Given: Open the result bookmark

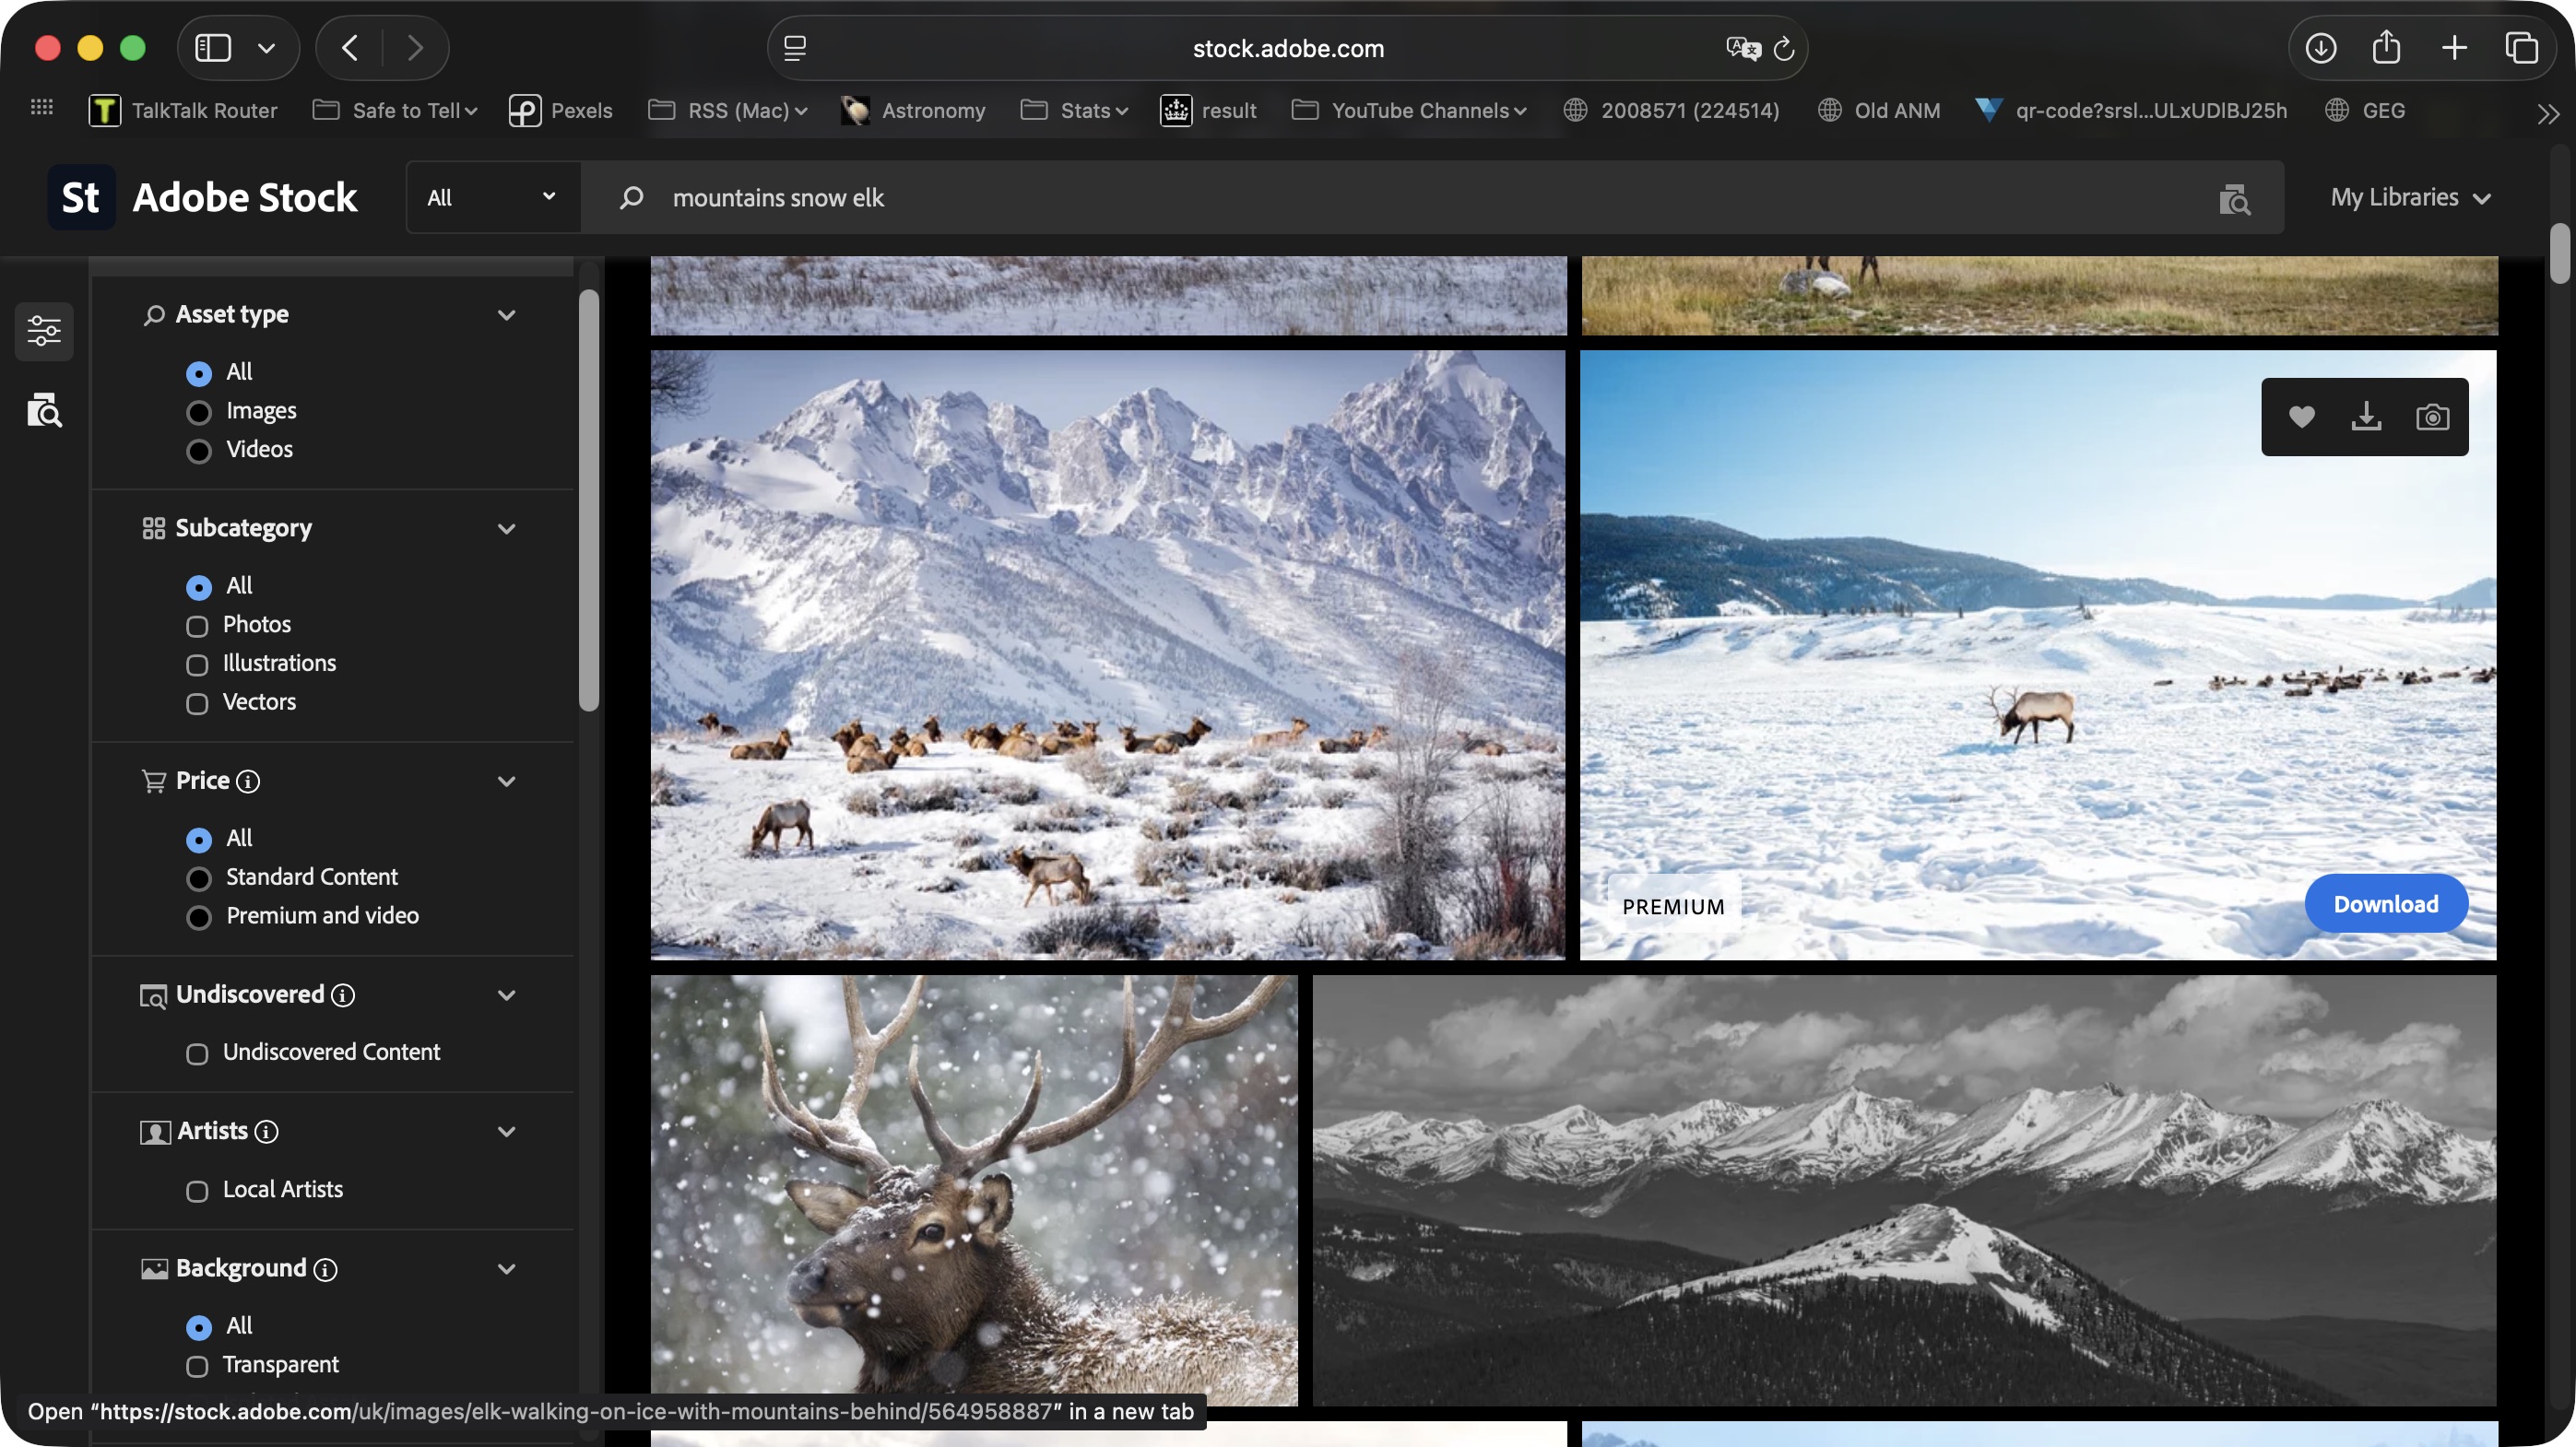Looking at the screenshot, I should [x=1208, y=111].
